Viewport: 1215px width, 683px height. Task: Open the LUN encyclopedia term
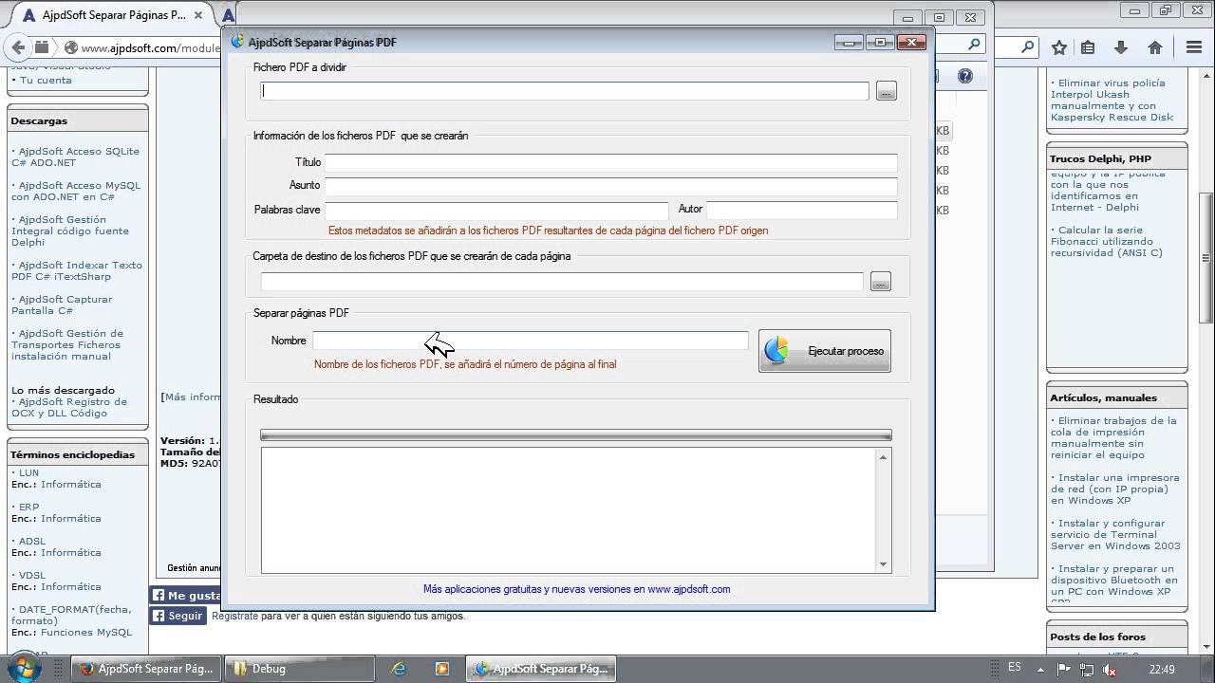tap(28, 472)
